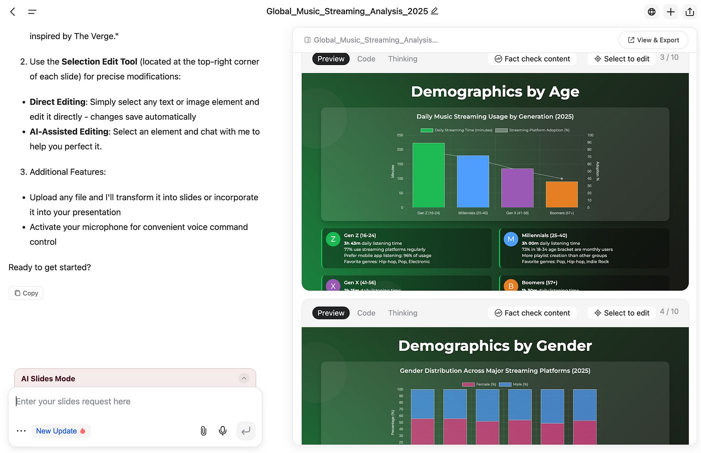Click the Gen X card X avatar
The height and width of the screenshot is (453, 701).
(x=333, y=285)
